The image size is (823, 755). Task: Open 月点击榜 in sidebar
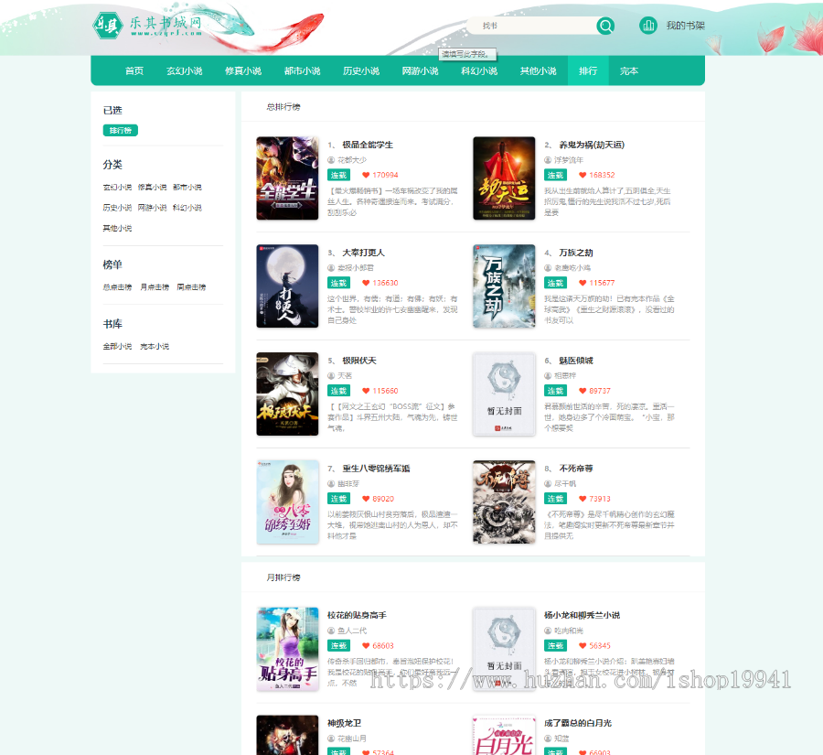(155, 286)
